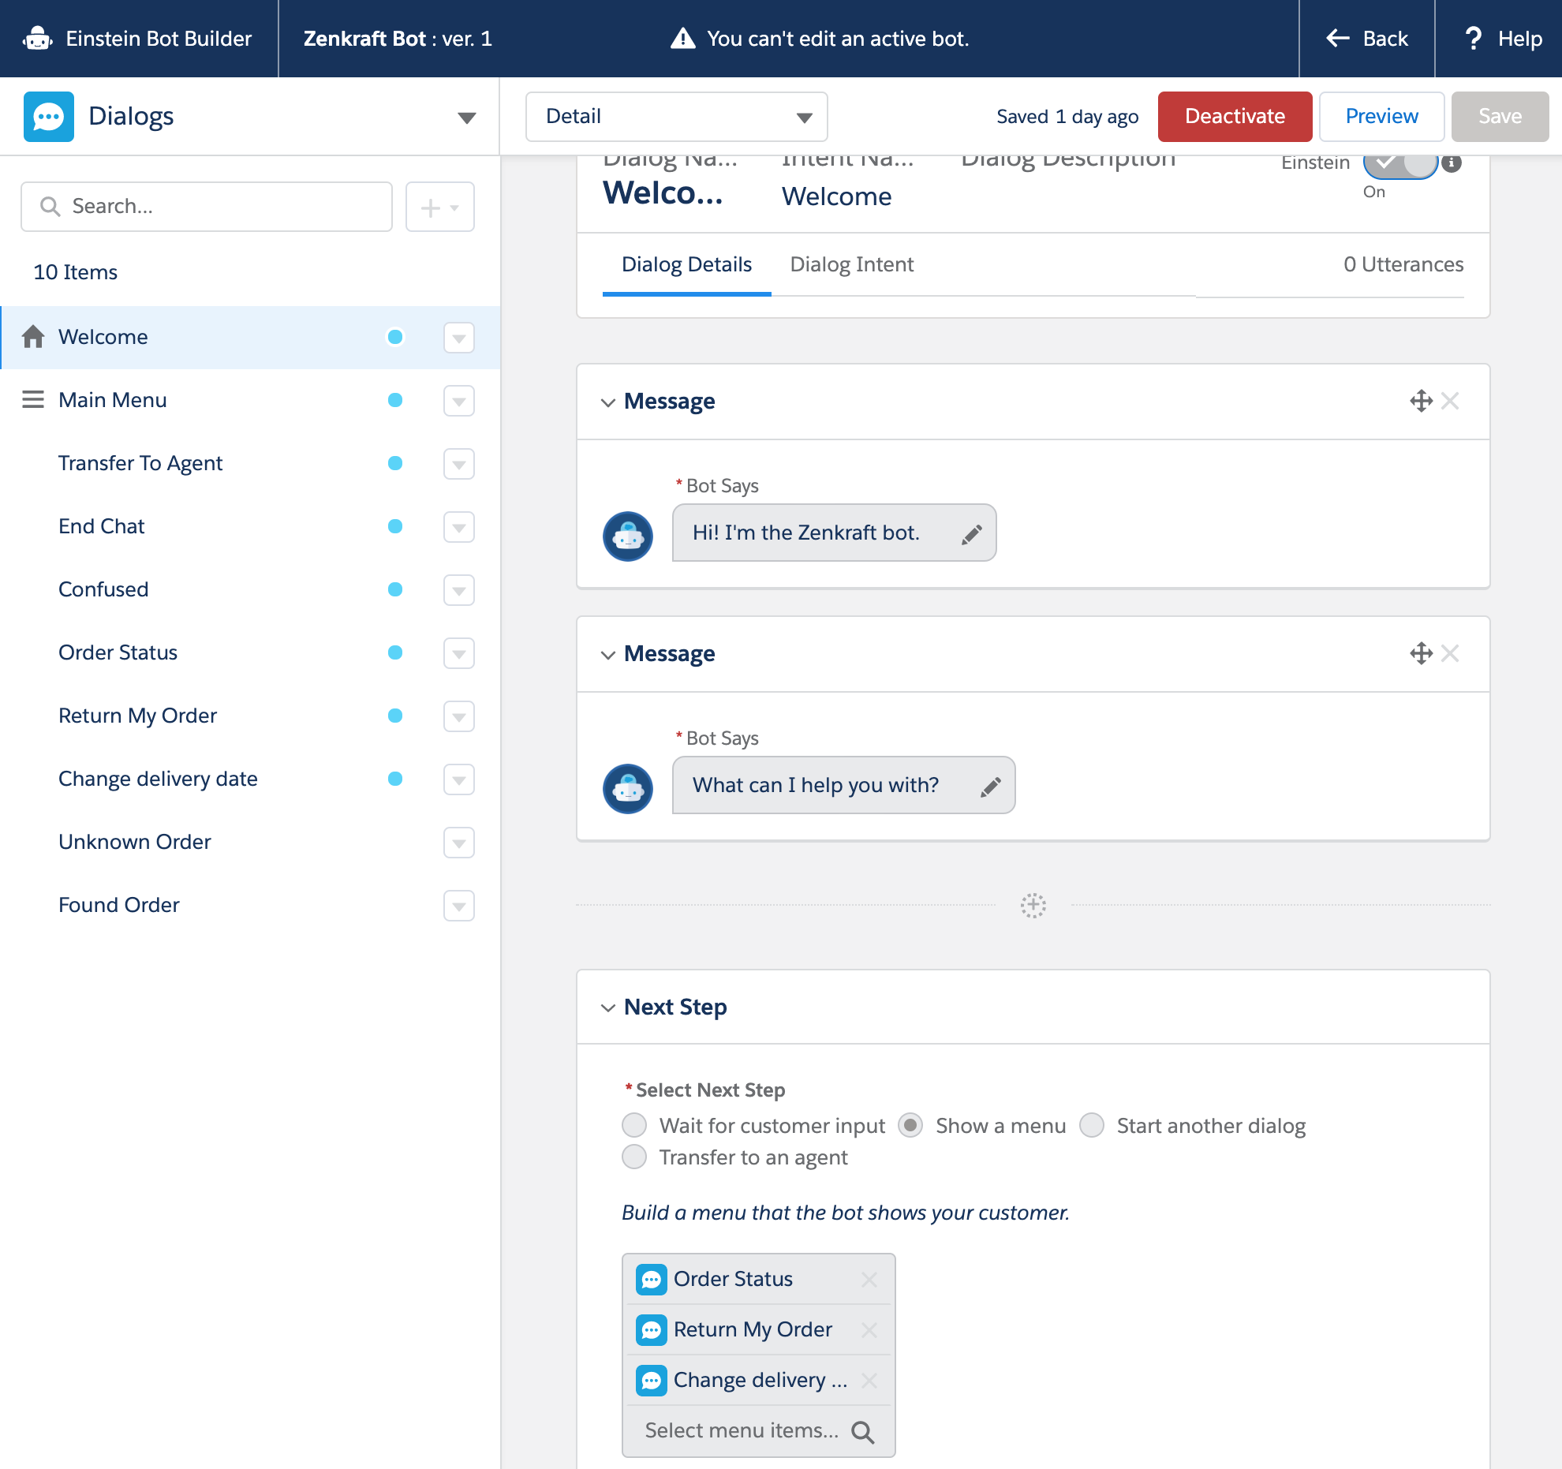
Task: Collapse the second Message section chevron
Action: point(607,655)
